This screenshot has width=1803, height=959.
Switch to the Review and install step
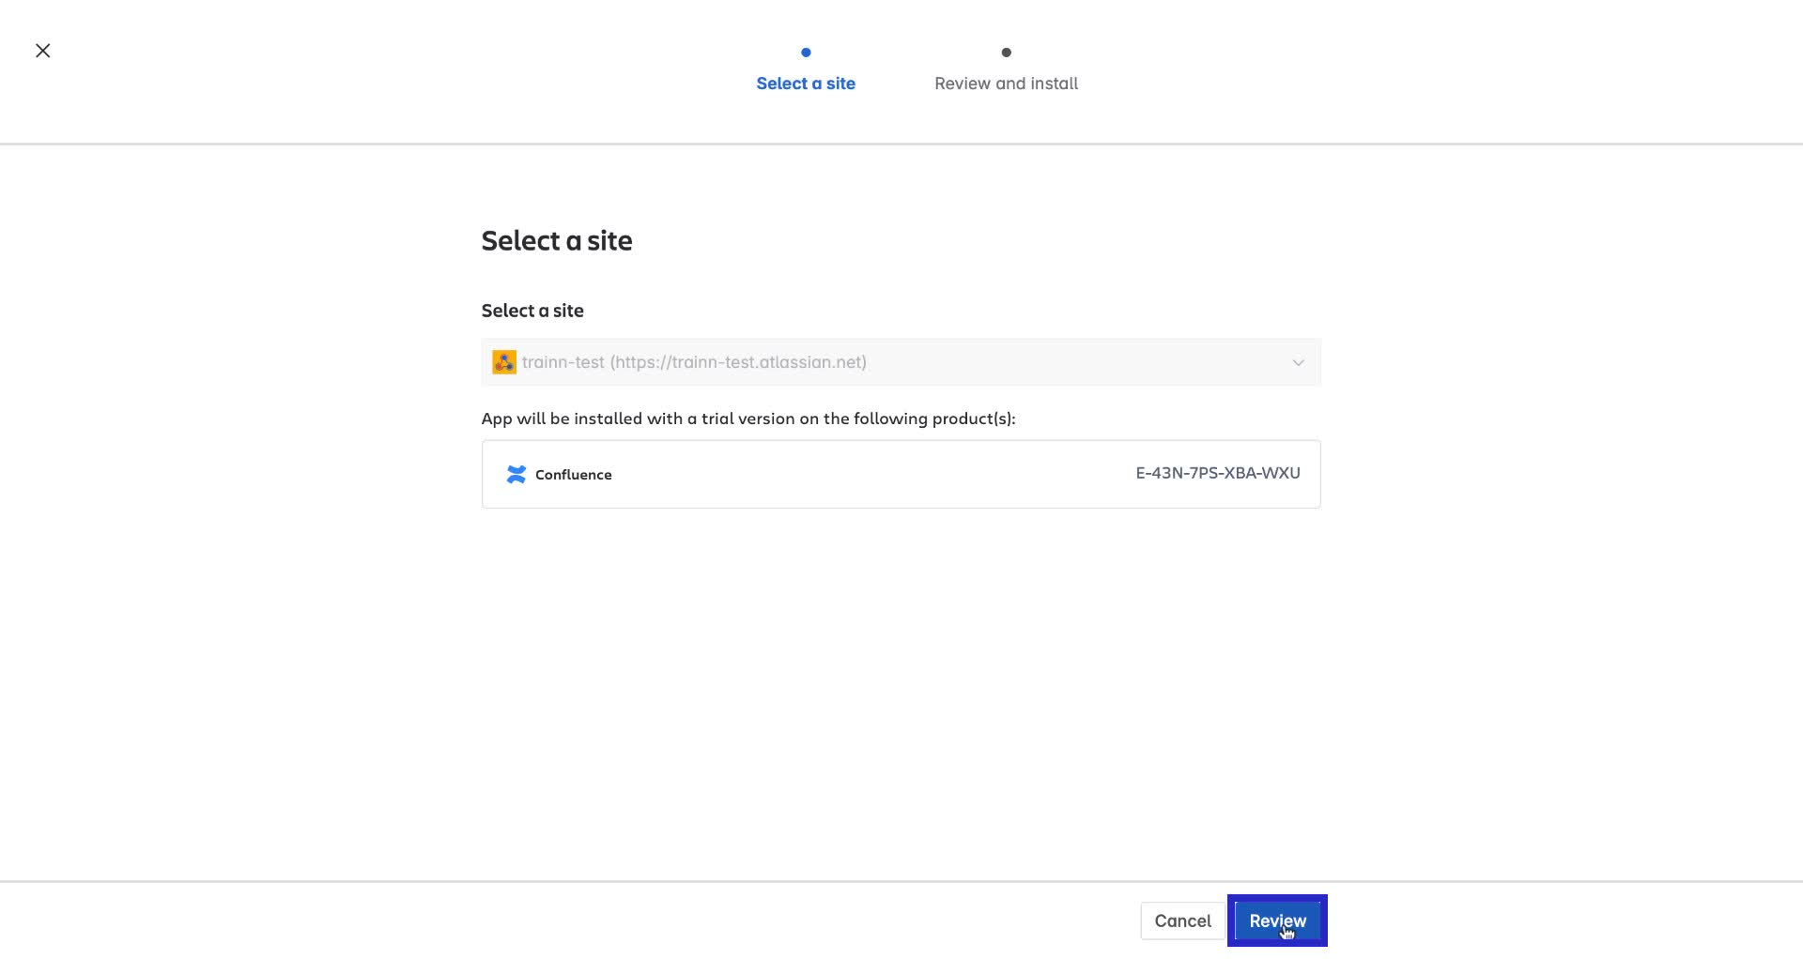tap(1006, 84)
